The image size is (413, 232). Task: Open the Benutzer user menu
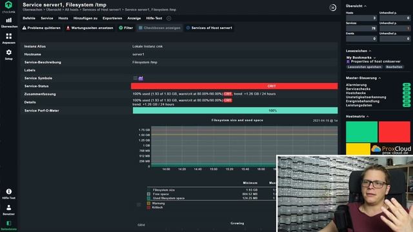[x=8, y=210]
